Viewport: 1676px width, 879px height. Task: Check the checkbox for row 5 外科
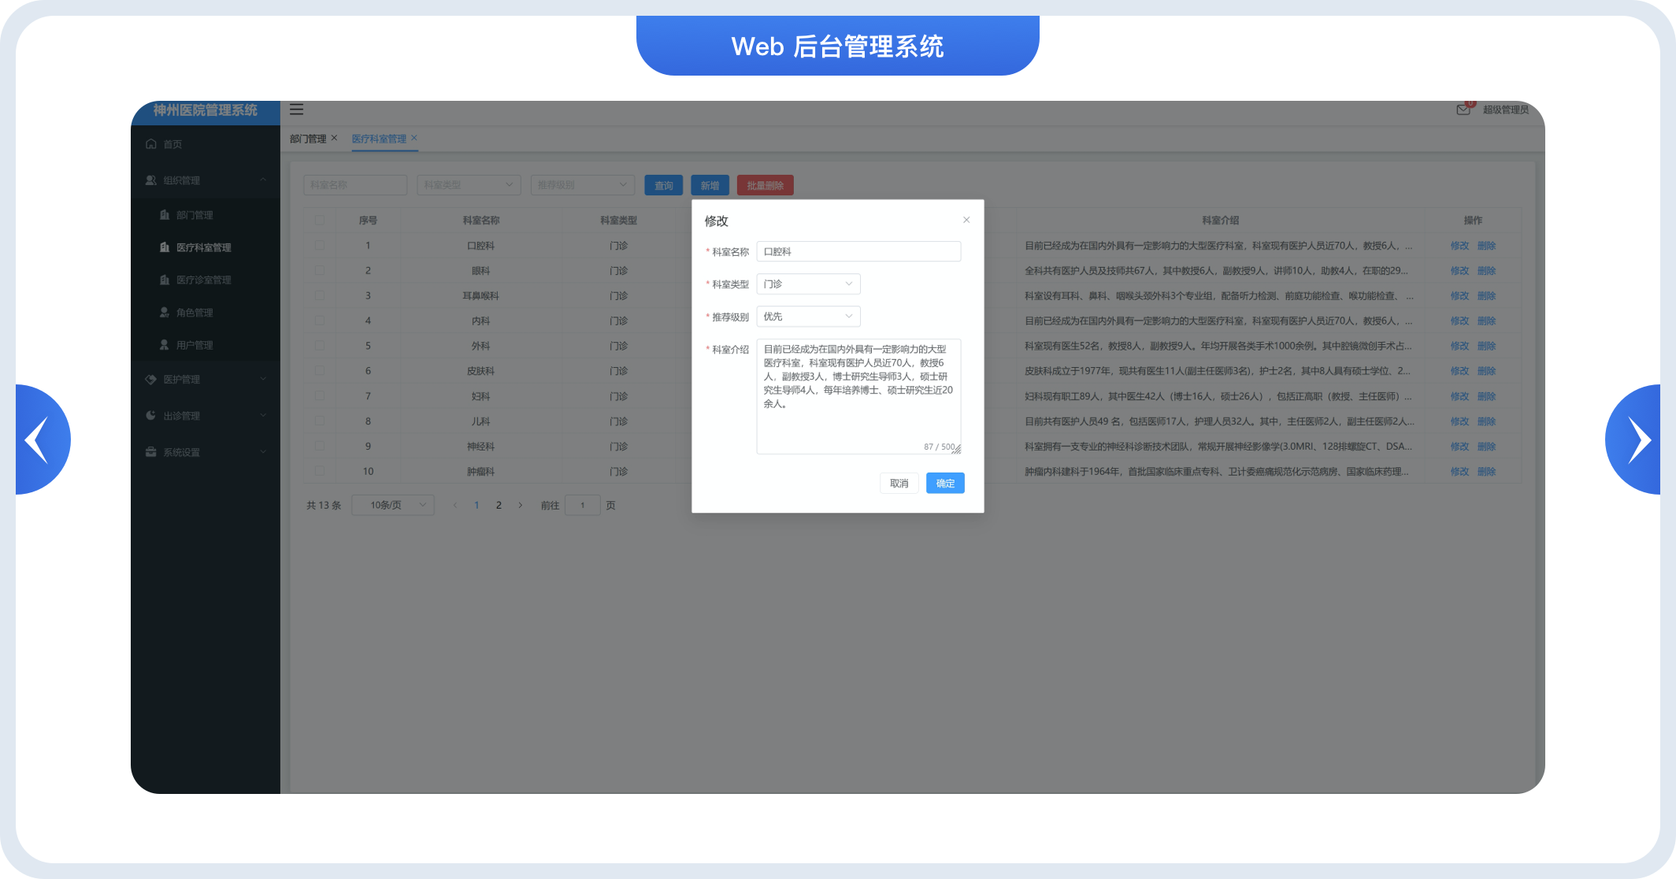point(320,346)
